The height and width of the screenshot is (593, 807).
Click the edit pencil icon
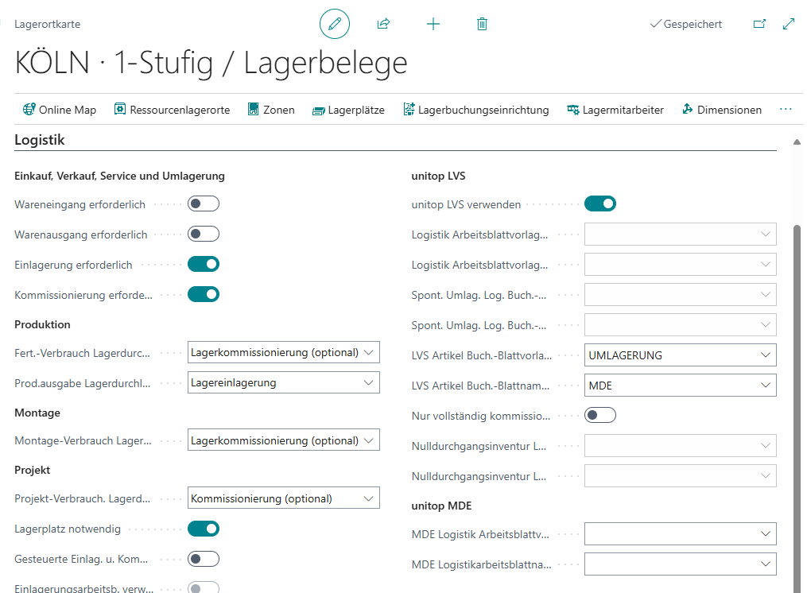pyautogui.click(x=334, y=23)
